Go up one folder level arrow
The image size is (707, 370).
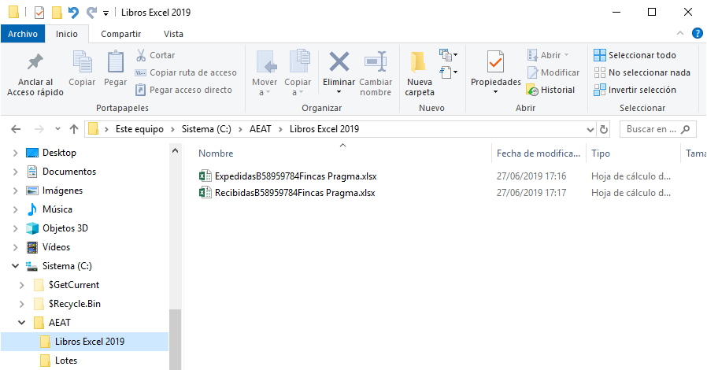[74, 129]
